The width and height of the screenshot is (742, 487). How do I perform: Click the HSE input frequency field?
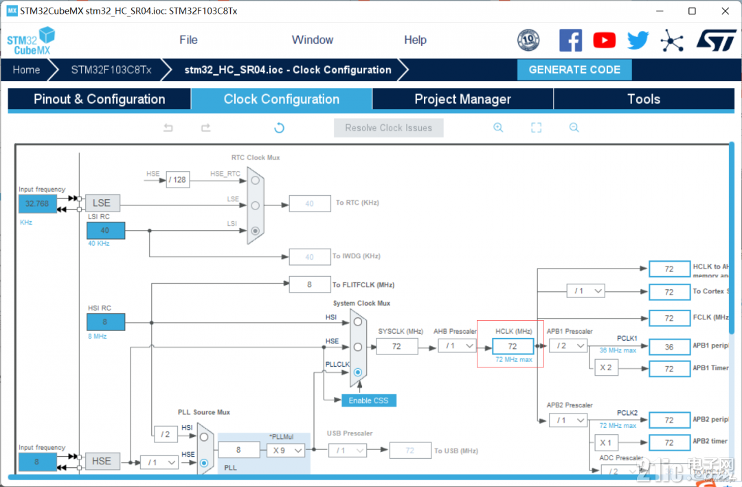coord(37,462)
